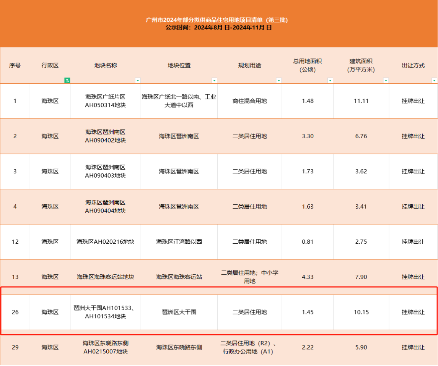The width and height of the screenshot is (438, 366).
Task: Select the building area value 6.76
Action: 361,136
